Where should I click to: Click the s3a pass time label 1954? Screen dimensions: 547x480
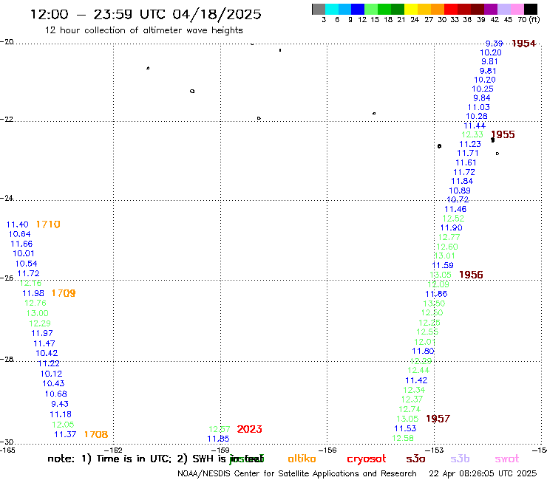tap(523, 44)
